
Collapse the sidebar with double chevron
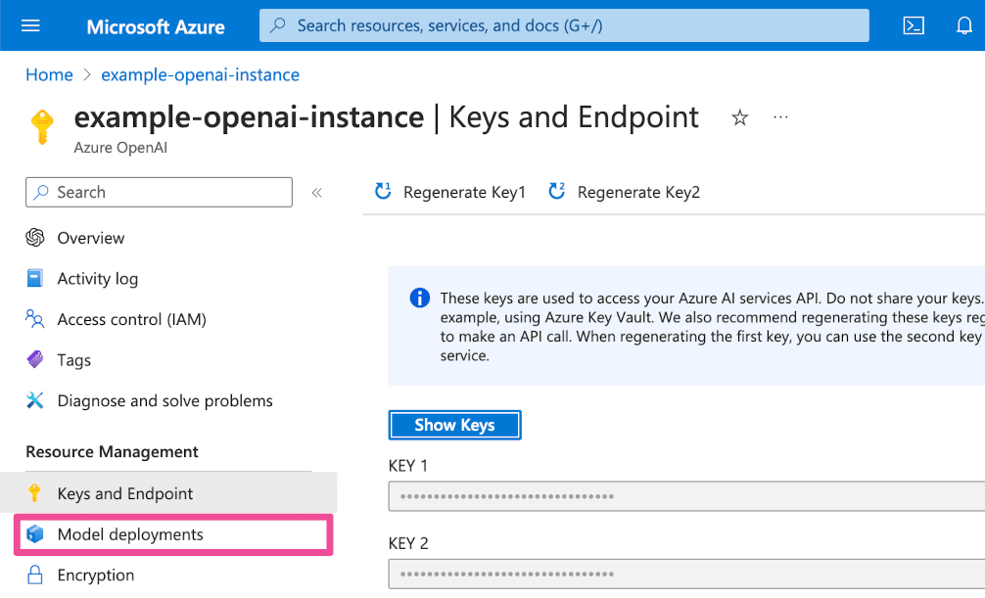(x=316, y=193)
